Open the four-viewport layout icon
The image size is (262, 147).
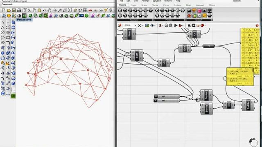click(85, 10)
